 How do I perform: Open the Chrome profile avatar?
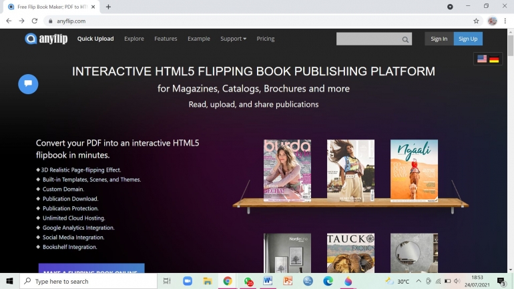(x=492, y=21)
